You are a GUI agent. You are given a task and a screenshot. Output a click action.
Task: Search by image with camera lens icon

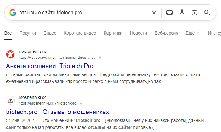coord(194,13)
